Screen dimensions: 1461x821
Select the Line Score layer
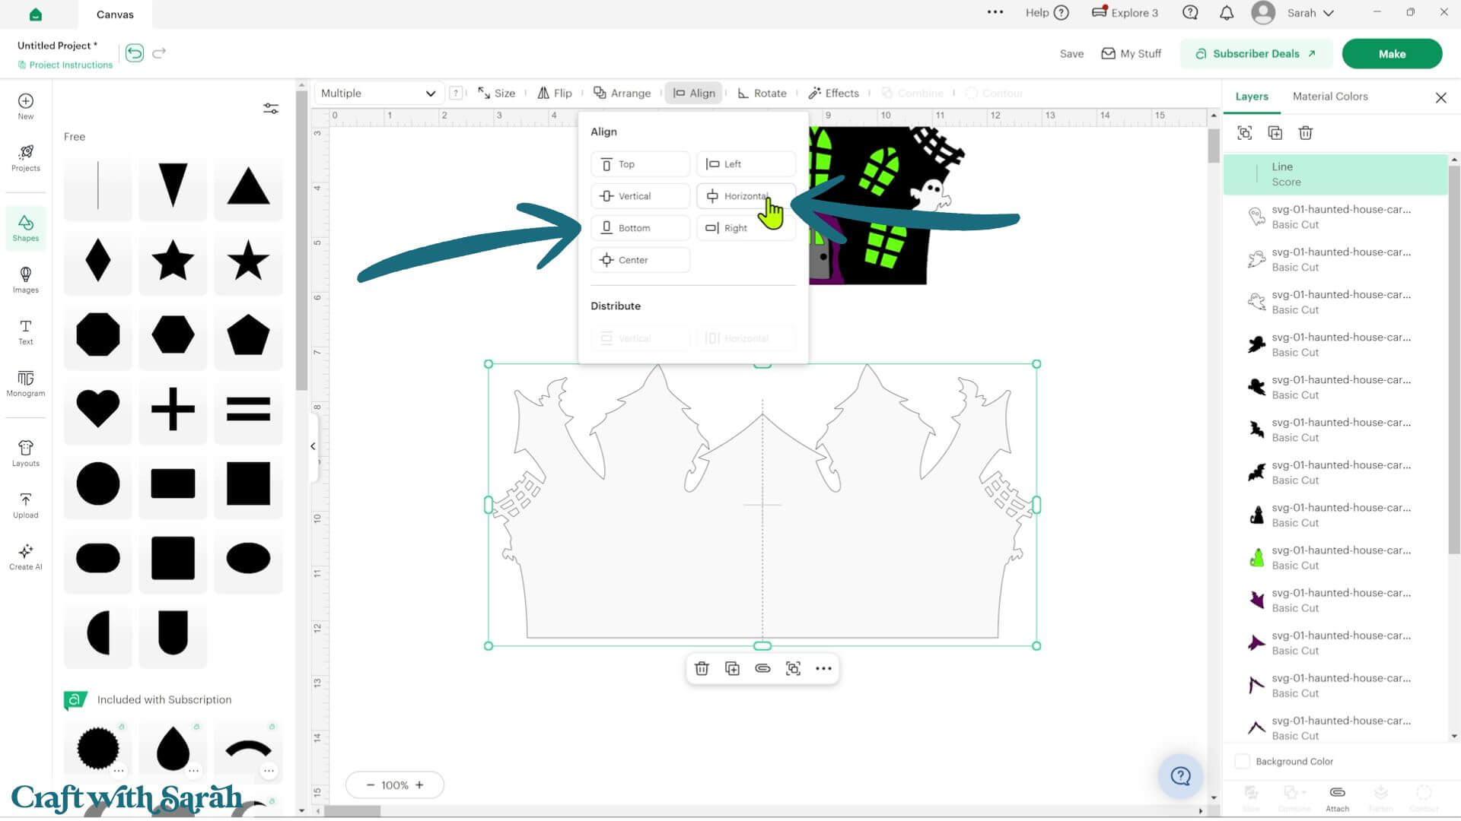tap(1335, 174)
